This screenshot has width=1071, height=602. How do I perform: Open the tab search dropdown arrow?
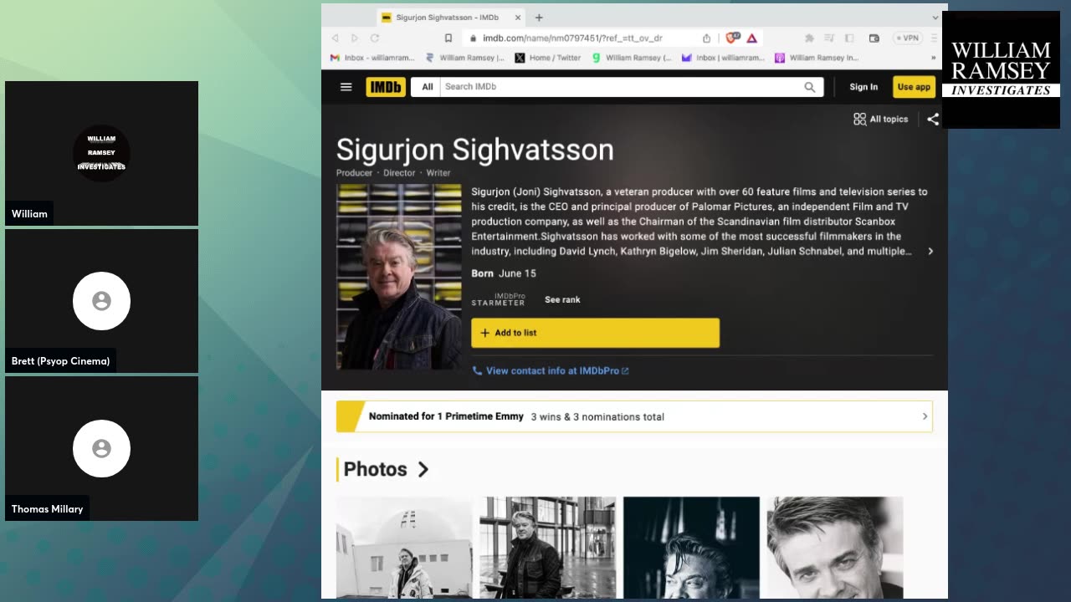point(935,17)
